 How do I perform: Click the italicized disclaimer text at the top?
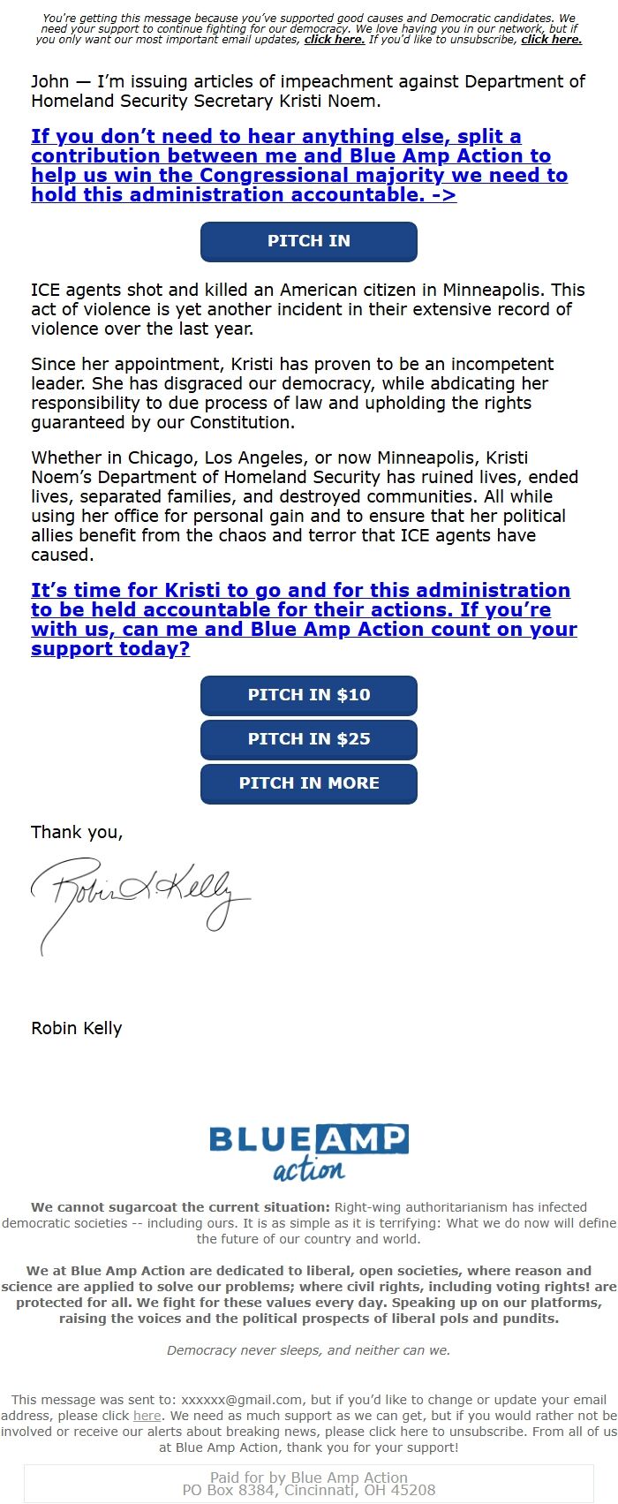point(308,26)
